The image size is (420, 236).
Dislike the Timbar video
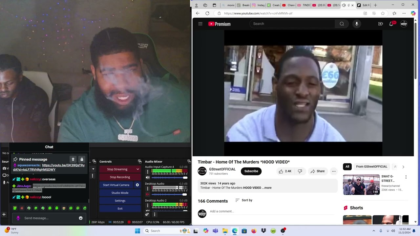(300, 171)
